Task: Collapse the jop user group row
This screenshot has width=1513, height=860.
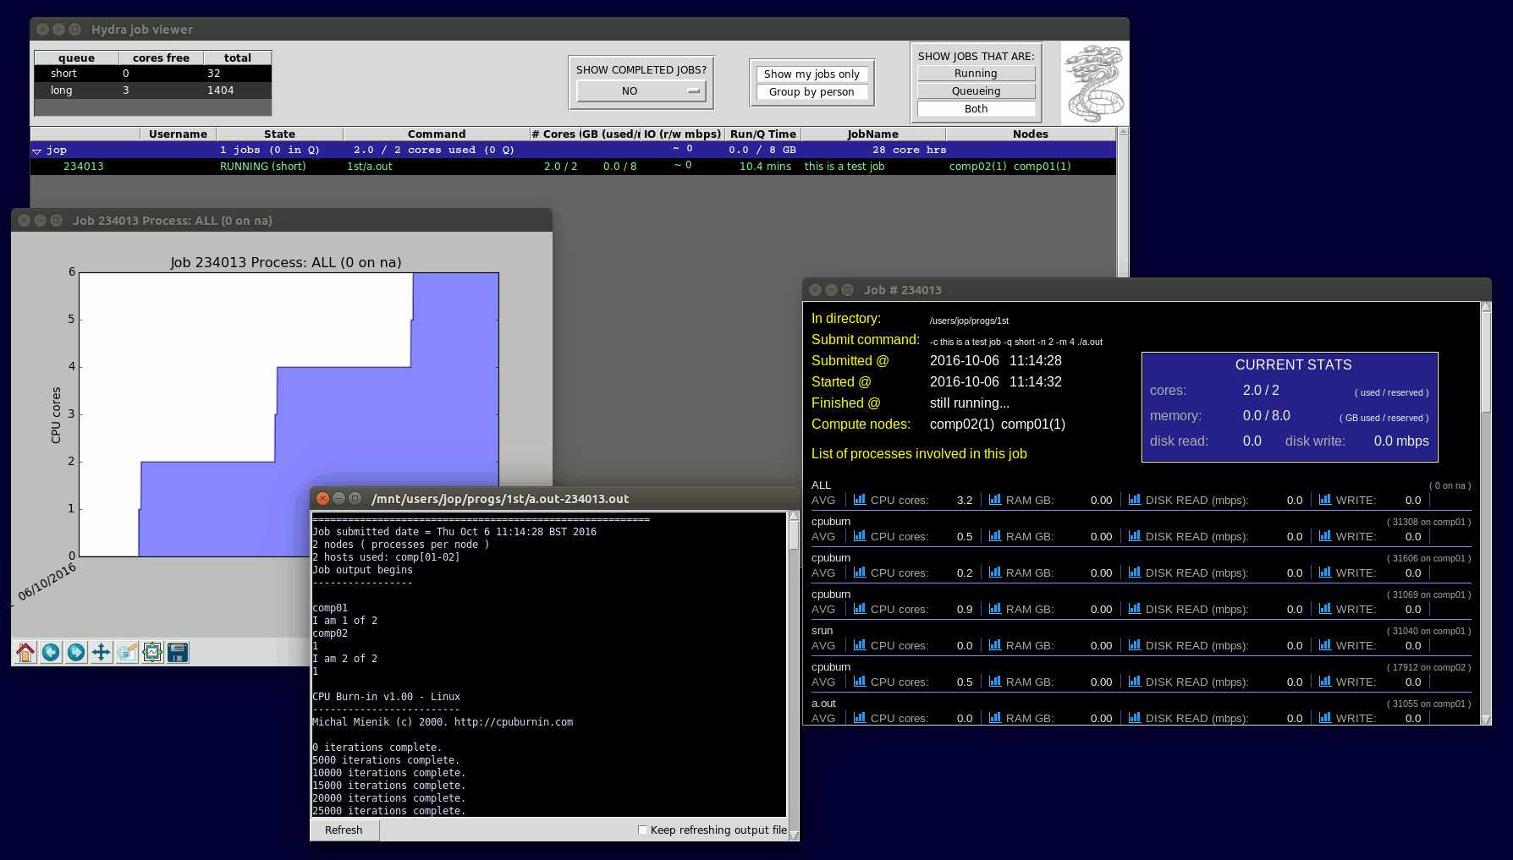Action: (36, 151)
